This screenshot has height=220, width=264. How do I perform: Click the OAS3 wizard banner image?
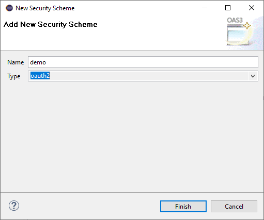(244, 32)
